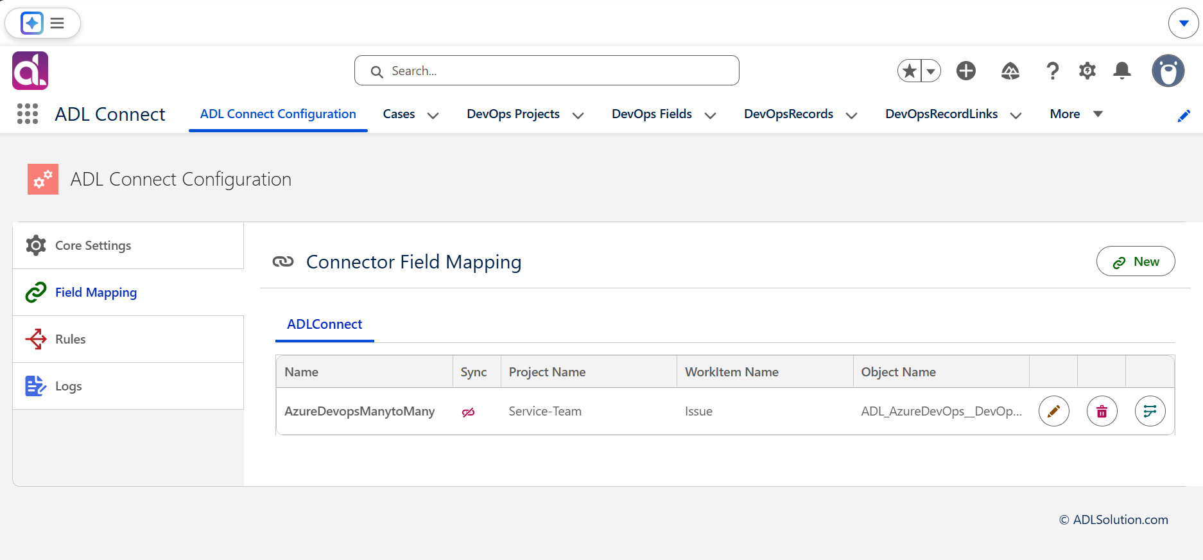Image resolution: width=1203 pixels, height=560 pixels.
Task: Open the App Launcher grid icon
Action: [28, 114]
